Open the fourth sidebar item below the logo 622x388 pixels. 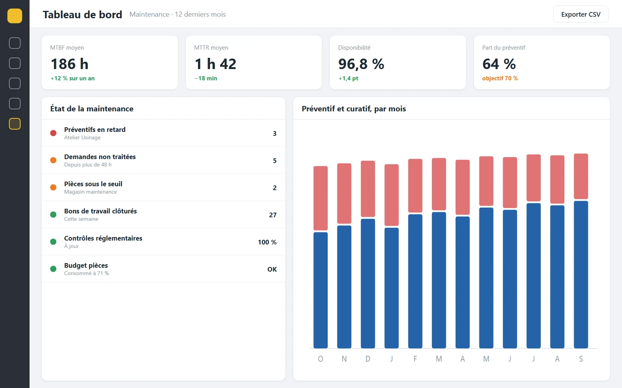[x=15, y=104]
